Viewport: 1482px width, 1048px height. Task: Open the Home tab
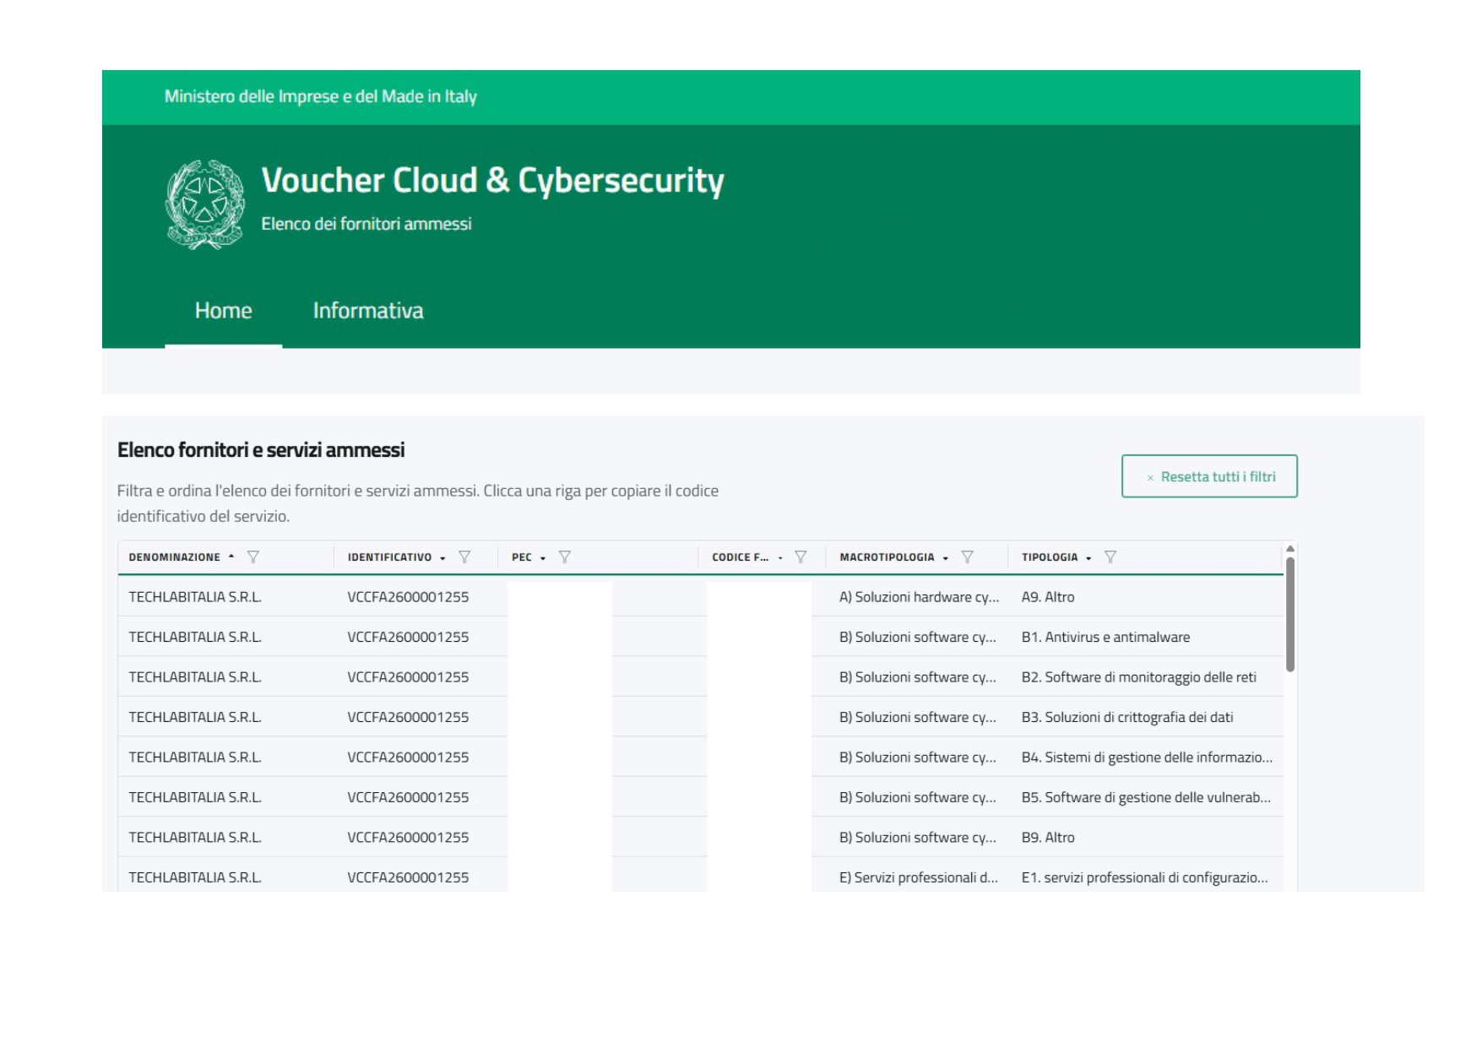224,311
